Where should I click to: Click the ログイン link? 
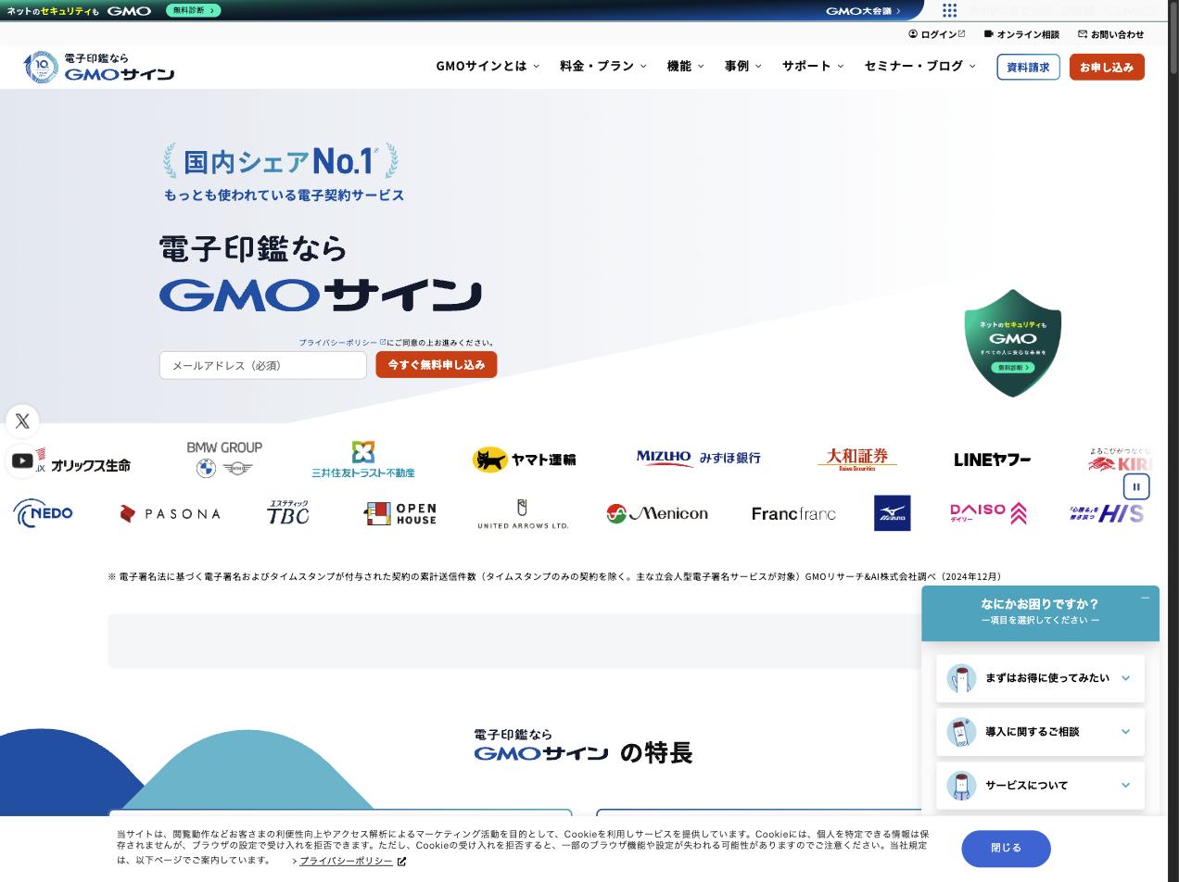pos(937,34)
